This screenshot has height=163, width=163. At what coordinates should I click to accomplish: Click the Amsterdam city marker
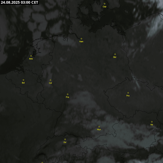pos(31,56)
